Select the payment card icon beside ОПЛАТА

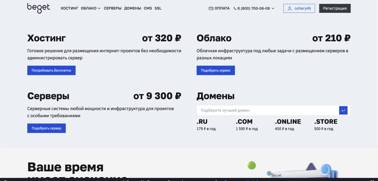(211, 8)
